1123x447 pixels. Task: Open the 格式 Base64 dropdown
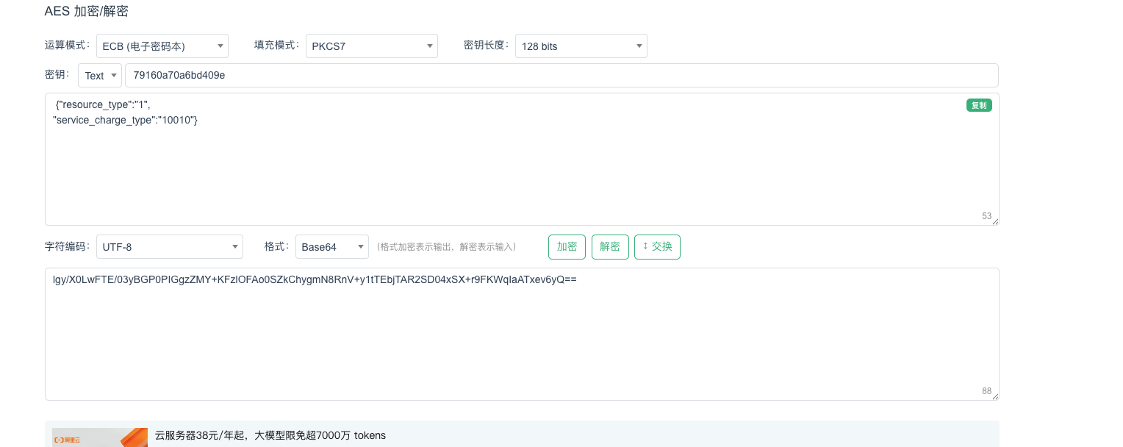332,246
